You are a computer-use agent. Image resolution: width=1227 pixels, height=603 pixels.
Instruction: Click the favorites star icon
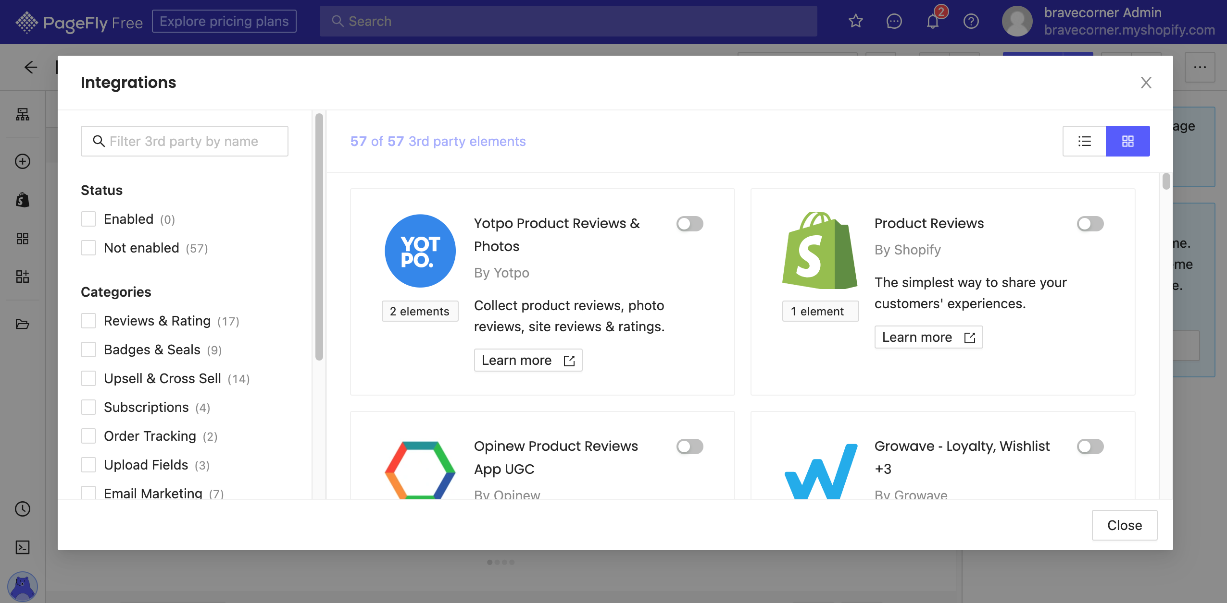tap(856, 21)
